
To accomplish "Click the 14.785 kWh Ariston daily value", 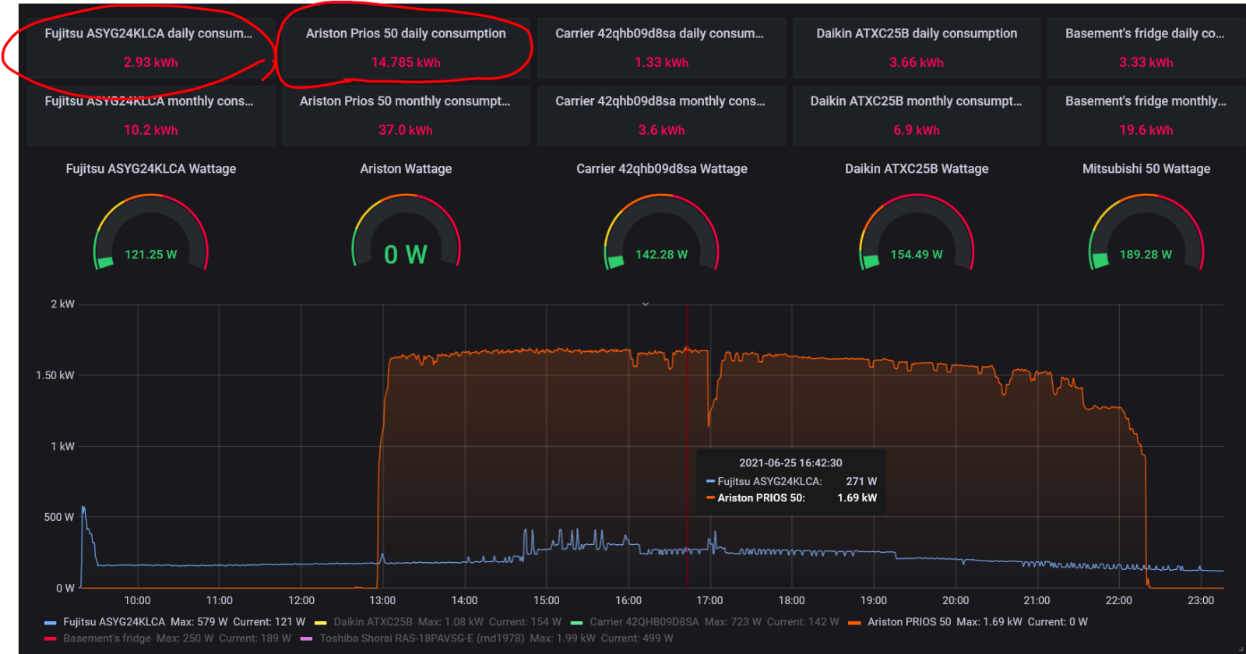I will [406, 62].
